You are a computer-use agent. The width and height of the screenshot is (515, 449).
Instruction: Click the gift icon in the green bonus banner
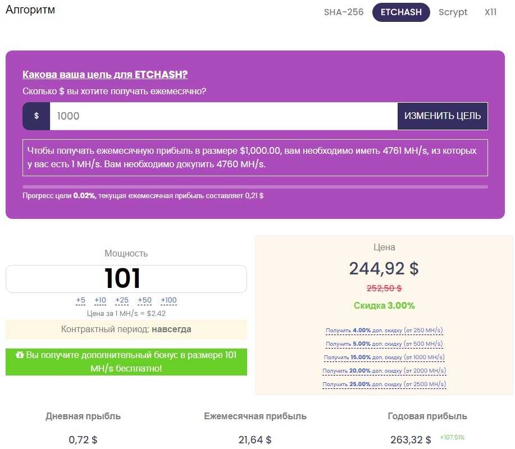20,355
